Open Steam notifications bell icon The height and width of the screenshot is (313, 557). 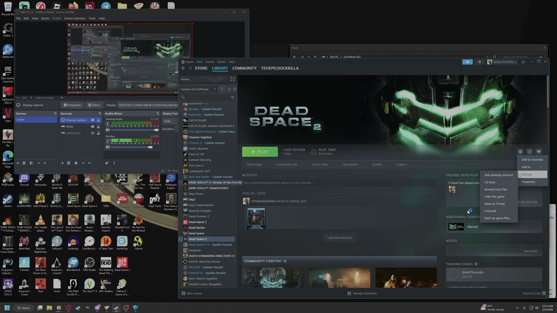(x=480, y=62)
